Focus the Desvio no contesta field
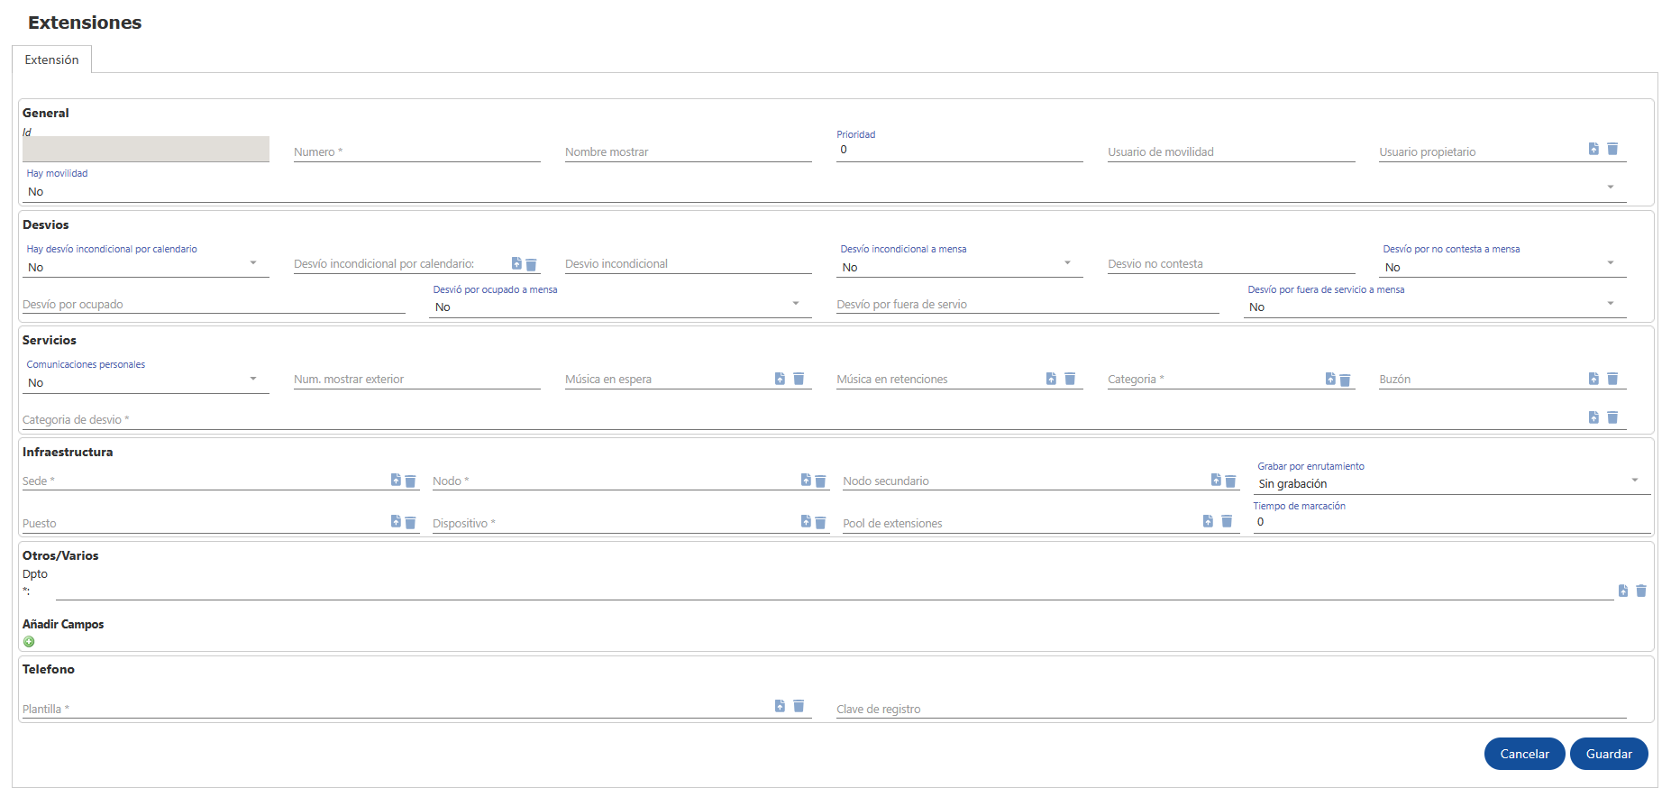Viewport: 1671px width, 797px height. (1231, 263)
